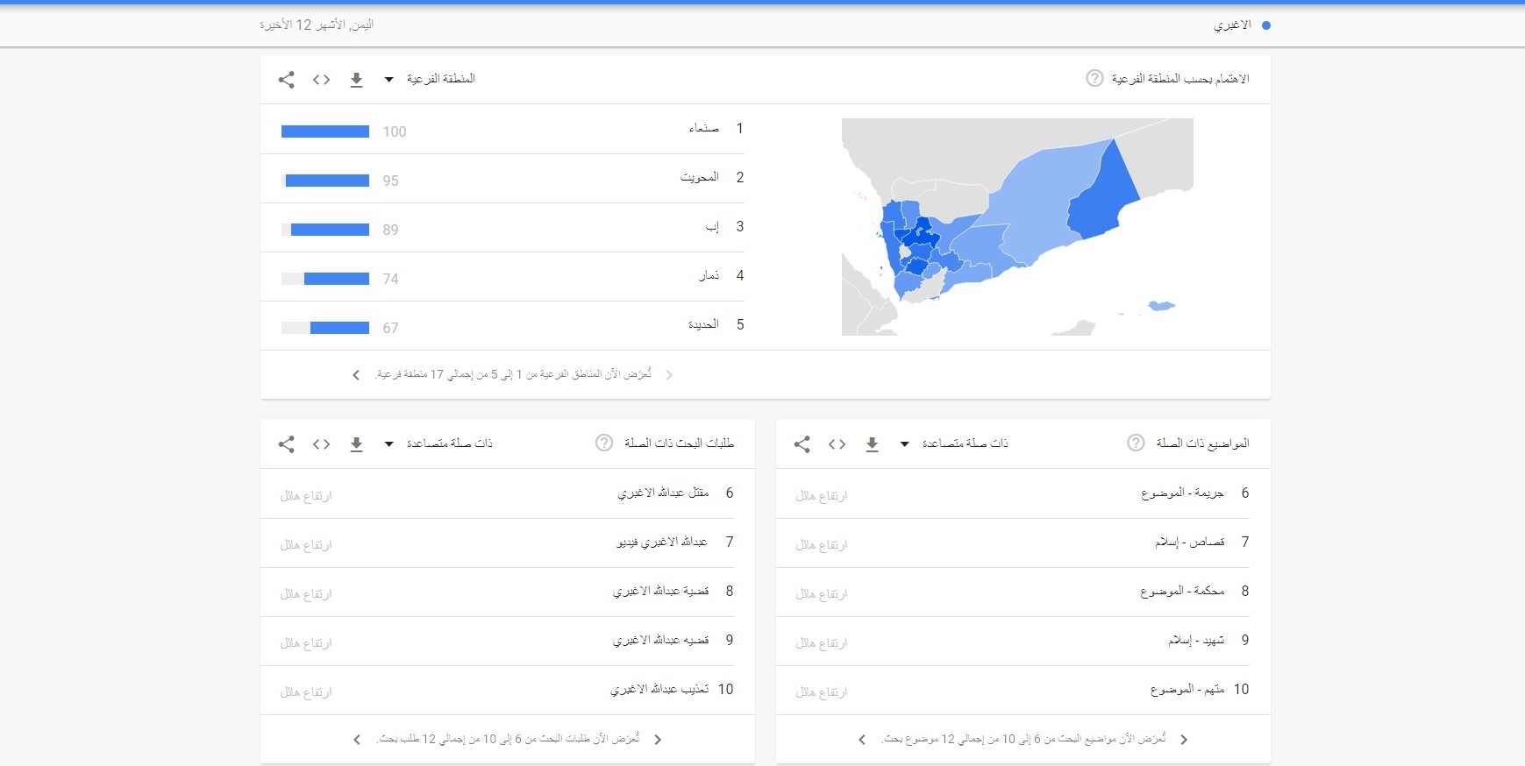Open help for طلبات البحث ذات الصلة
Screen dimensions: 1525x766
click(x=604, y=443)
